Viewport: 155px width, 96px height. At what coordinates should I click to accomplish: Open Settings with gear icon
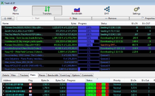coord(137,10)
